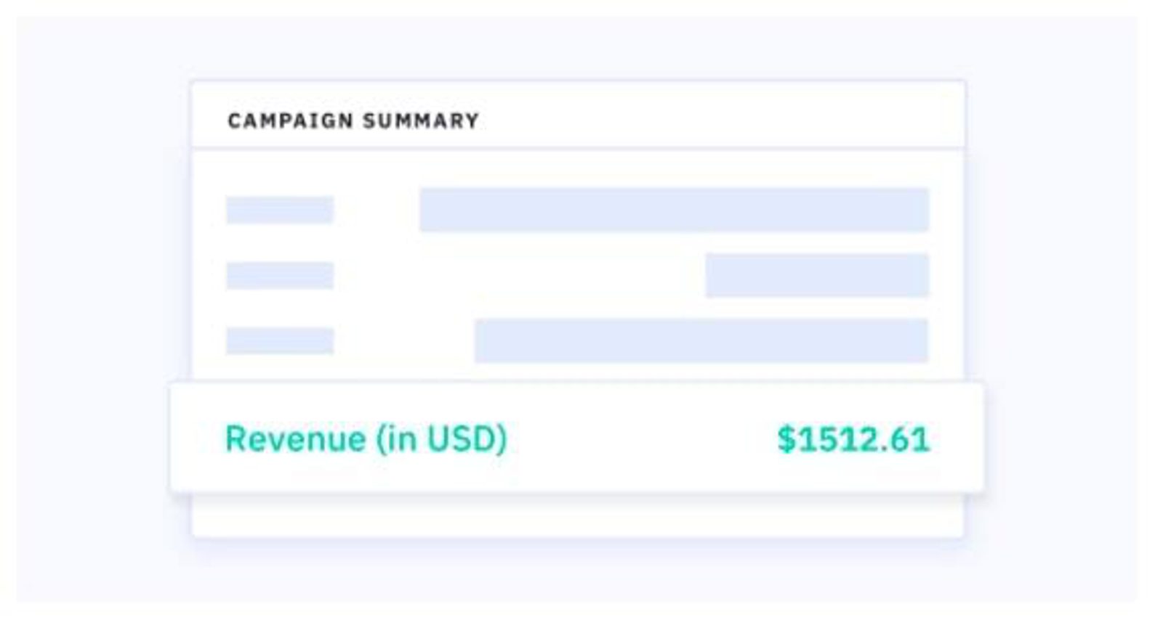Click the blank strip below the Revenue row
Image resolution: width=1163 pixels, height=617 pixels.
[x=578, y=517]
